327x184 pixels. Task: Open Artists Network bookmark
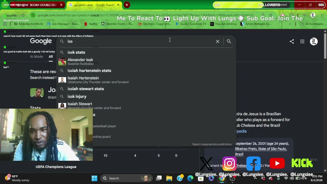pyautogui.click(x=256, y=24)
